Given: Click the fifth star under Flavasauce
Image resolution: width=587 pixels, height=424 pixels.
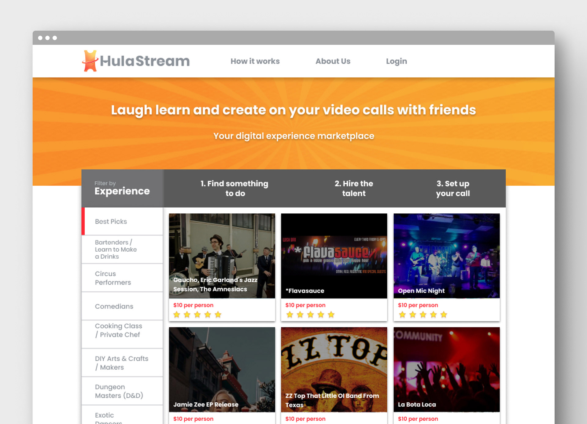Looking at the screenshot, I should [x=331, y=315].
